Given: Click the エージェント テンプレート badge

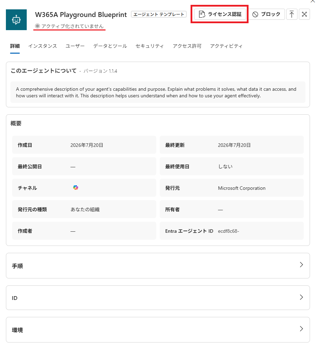Looking at the screenshot, I should coord(159,14).
